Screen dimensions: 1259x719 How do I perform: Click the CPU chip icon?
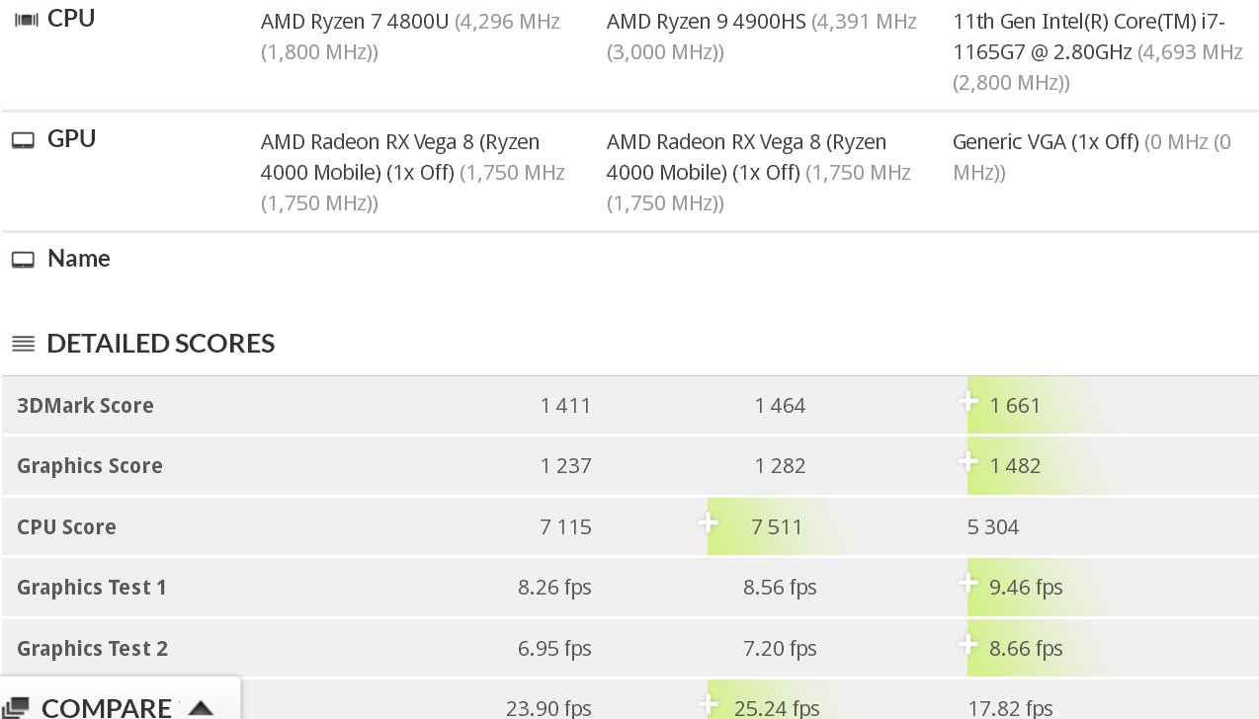pos(24,20)
